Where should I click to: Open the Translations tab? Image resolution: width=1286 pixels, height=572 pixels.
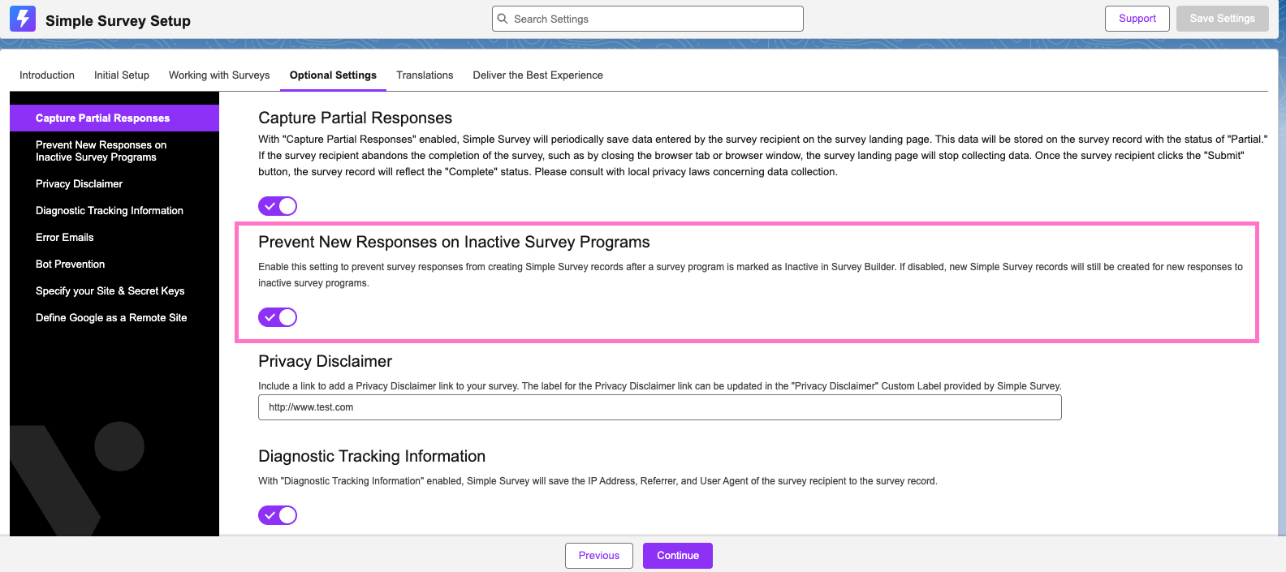point(425,75)
